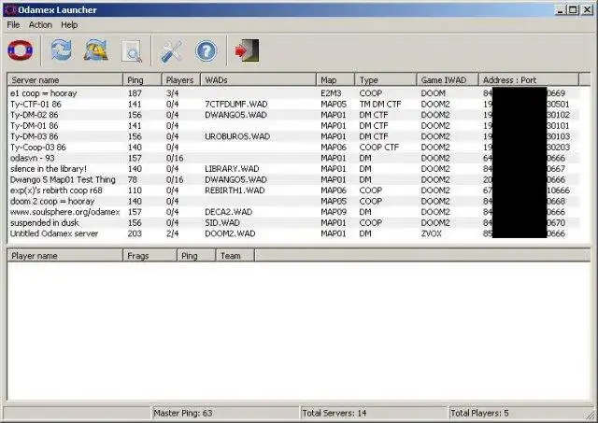This screenshot has height=423, width=598.
Task: Click the Player name column header
Action: point(65,256)
